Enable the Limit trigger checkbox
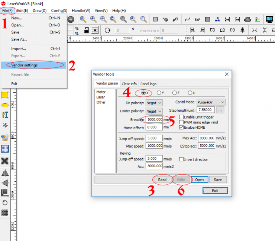 point(181,117)
